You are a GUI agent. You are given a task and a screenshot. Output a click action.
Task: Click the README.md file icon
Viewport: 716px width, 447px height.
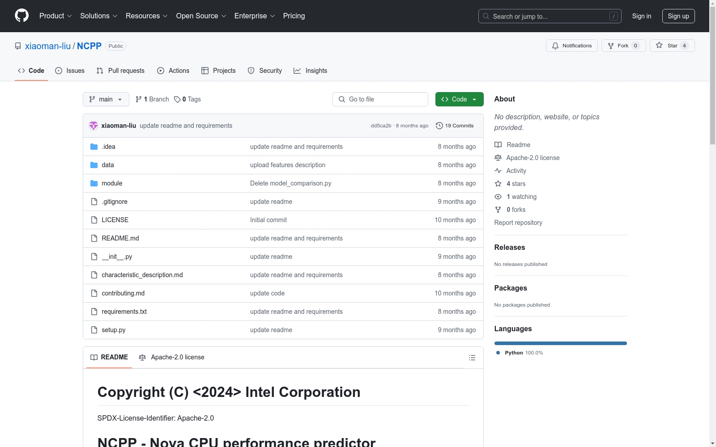(94, 238)
